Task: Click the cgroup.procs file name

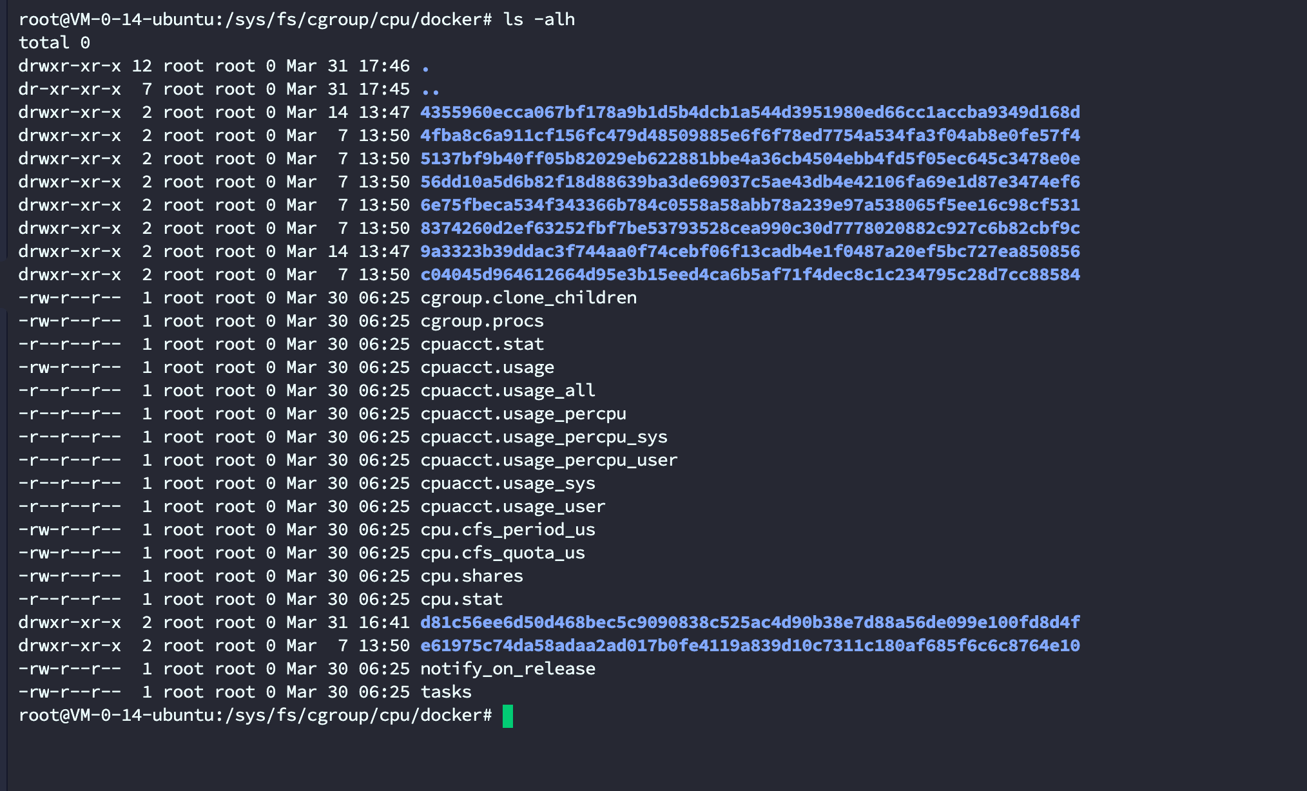Action: [x=482, y=321]
